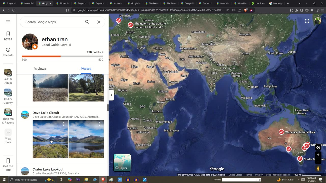Switch to the Mararaba browser tab
The height and width of the screenshot is (183, 326).
(x=116, y=3)
